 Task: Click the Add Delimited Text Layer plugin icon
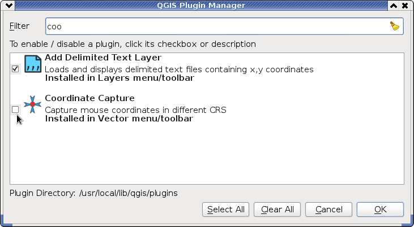(x=33, y=64)
